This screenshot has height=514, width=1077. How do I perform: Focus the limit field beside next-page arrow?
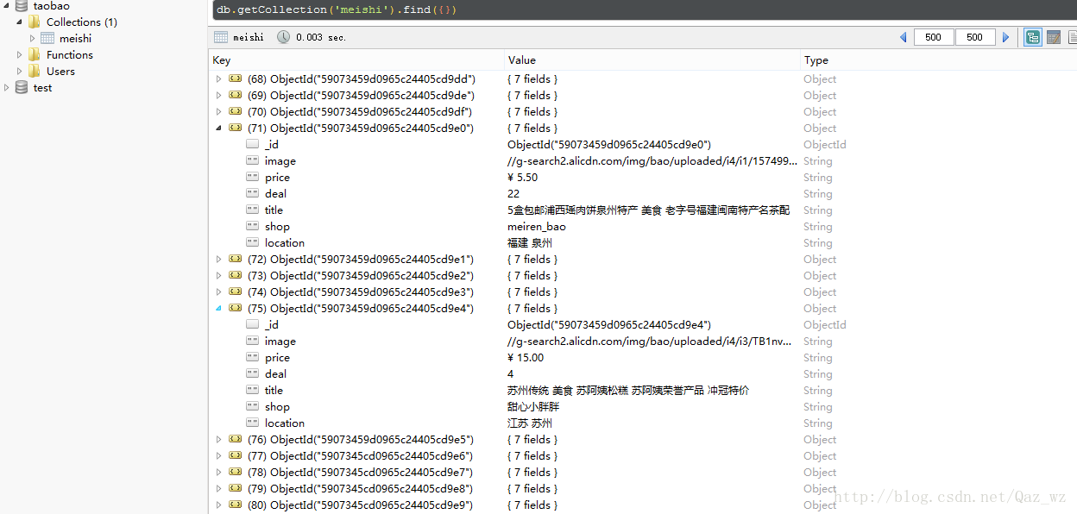[x=975, y=37]
